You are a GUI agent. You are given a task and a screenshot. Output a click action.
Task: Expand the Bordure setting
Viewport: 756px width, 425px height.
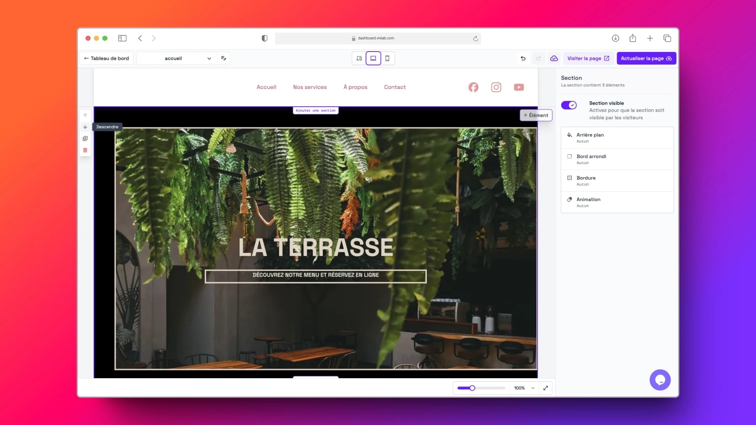pyautogui.click(x=617, y=181)
